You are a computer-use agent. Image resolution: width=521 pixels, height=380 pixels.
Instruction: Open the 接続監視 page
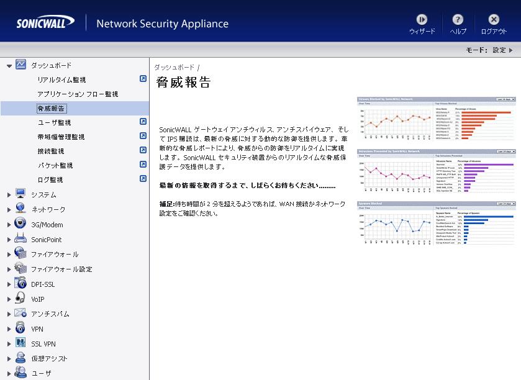[x=51, y=151]
